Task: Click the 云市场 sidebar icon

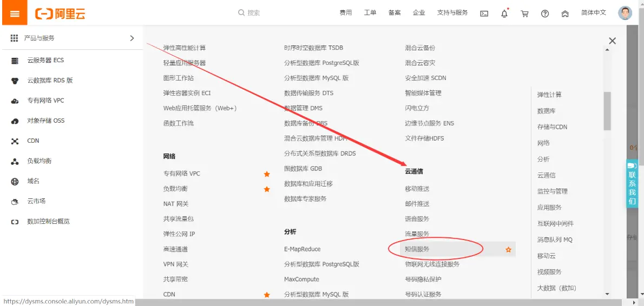Action: tap(15, 202)
